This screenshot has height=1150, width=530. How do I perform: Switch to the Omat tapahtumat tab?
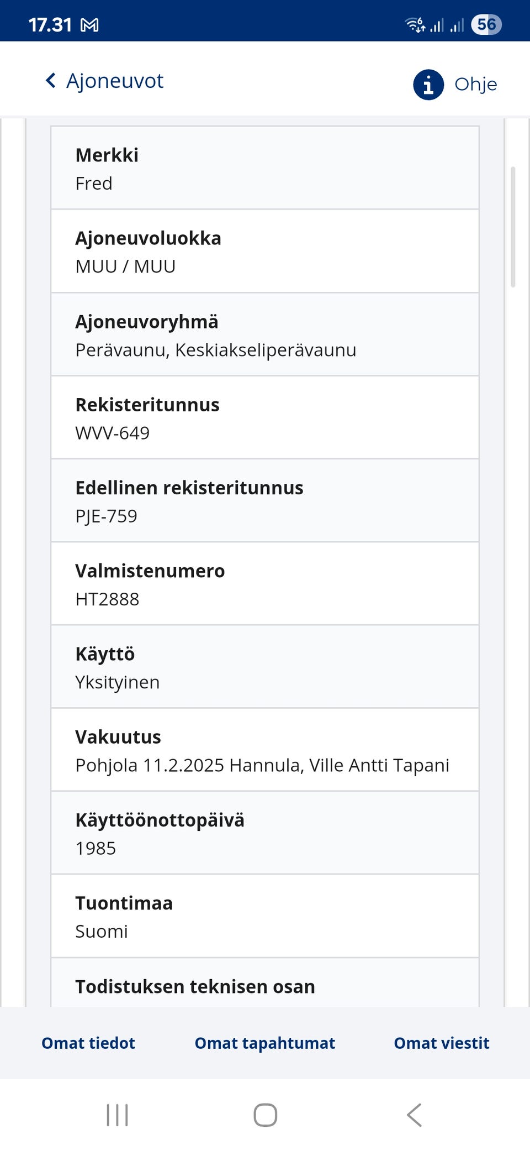click(264, 1043)
